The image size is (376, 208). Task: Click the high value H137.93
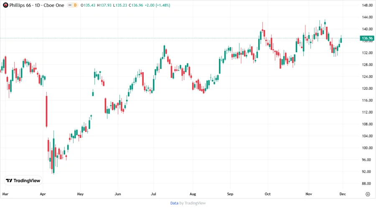[104, 5]
